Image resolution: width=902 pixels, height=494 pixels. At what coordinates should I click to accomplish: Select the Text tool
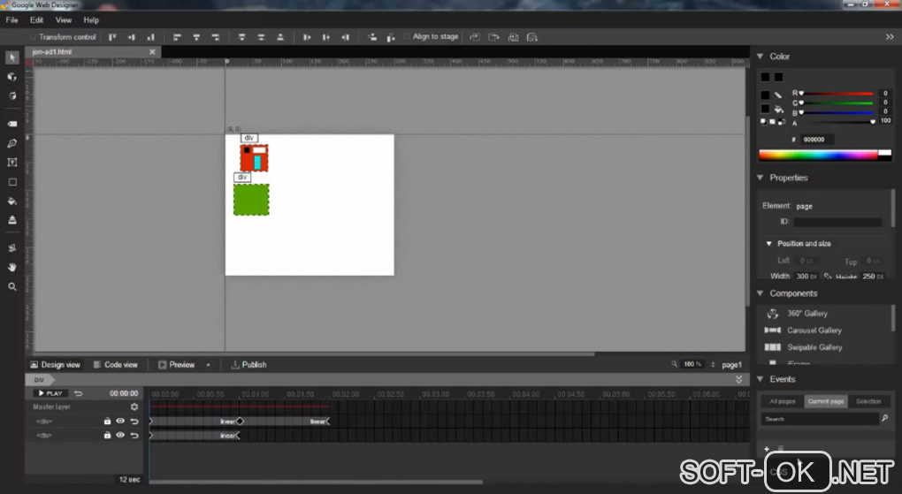pyautogui.click(x=12, y=163)
